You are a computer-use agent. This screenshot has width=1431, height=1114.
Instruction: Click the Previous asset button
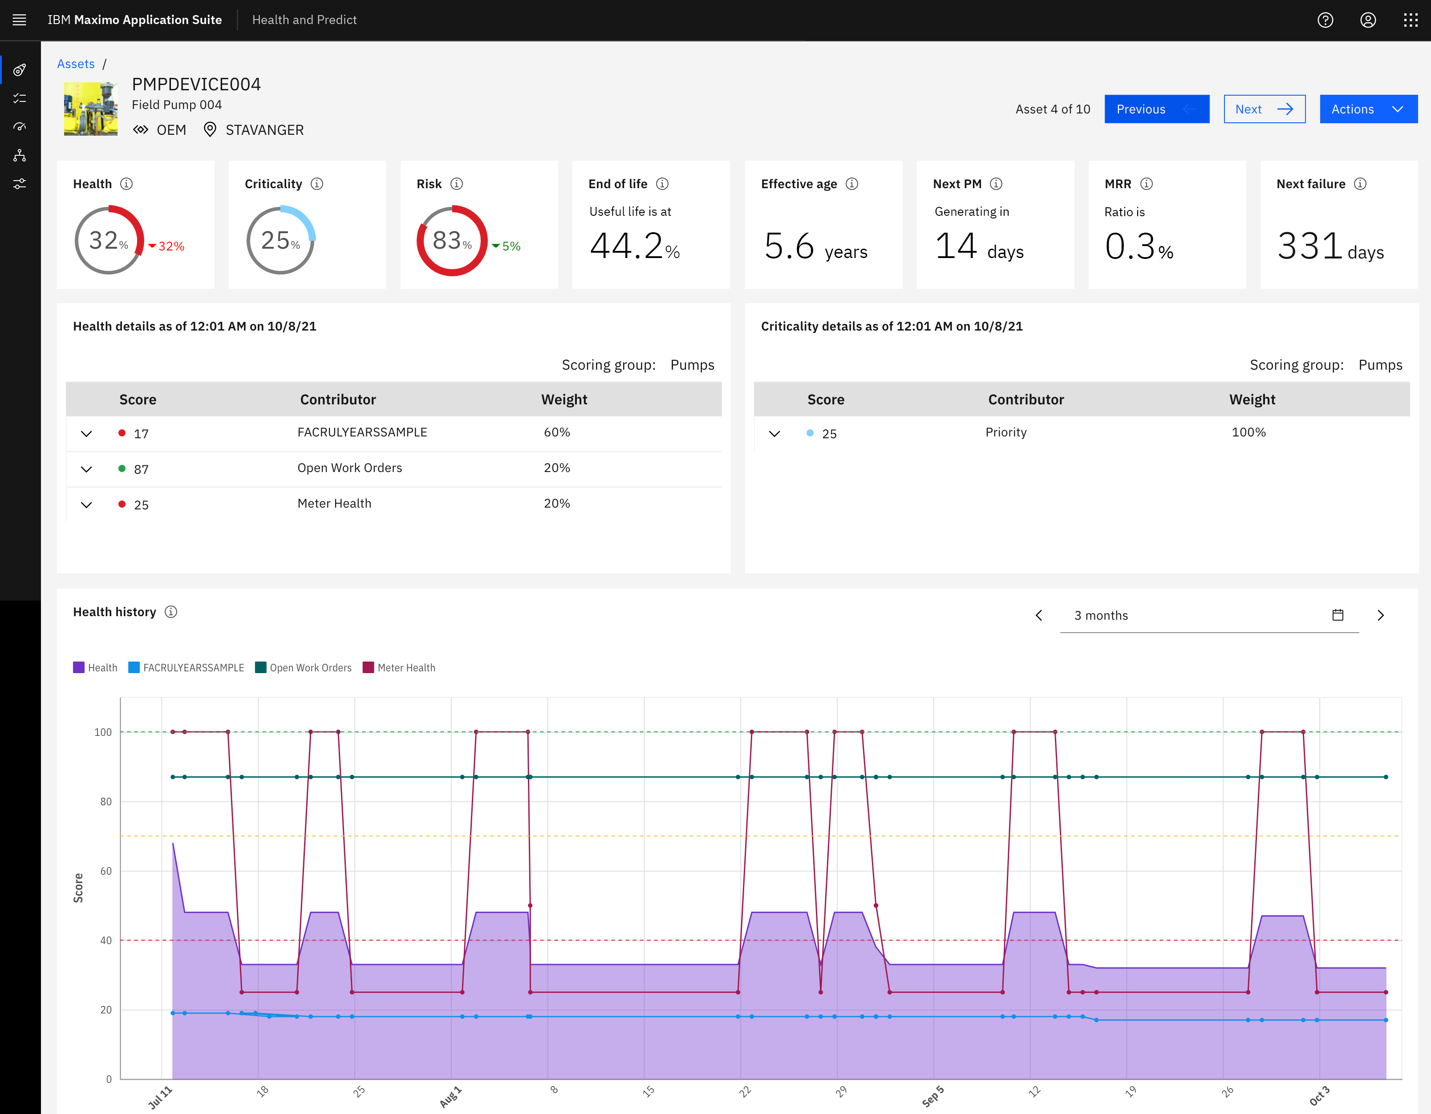pos(1156,109)
